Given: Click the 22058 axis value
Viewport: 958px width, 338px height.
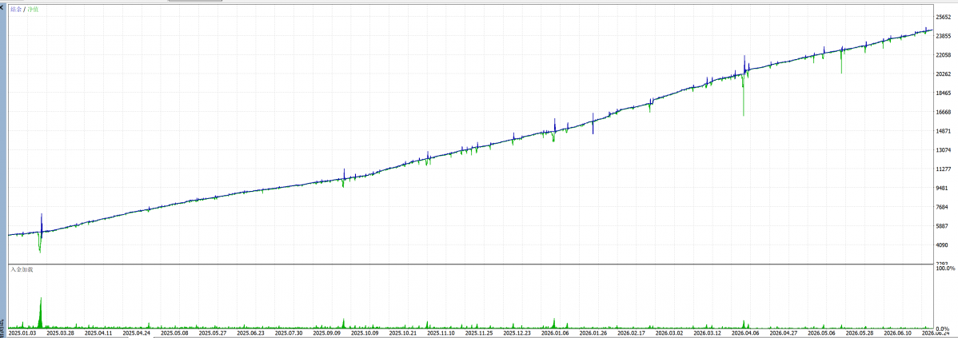Looking at the screenshot, I should pyautogui.click(x=944, y=55).
